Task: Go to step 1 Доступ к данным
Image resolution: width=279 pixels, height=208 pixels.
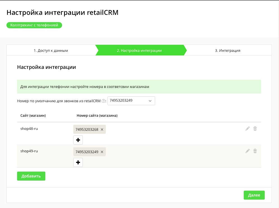Action: click(x=51, y=51)
